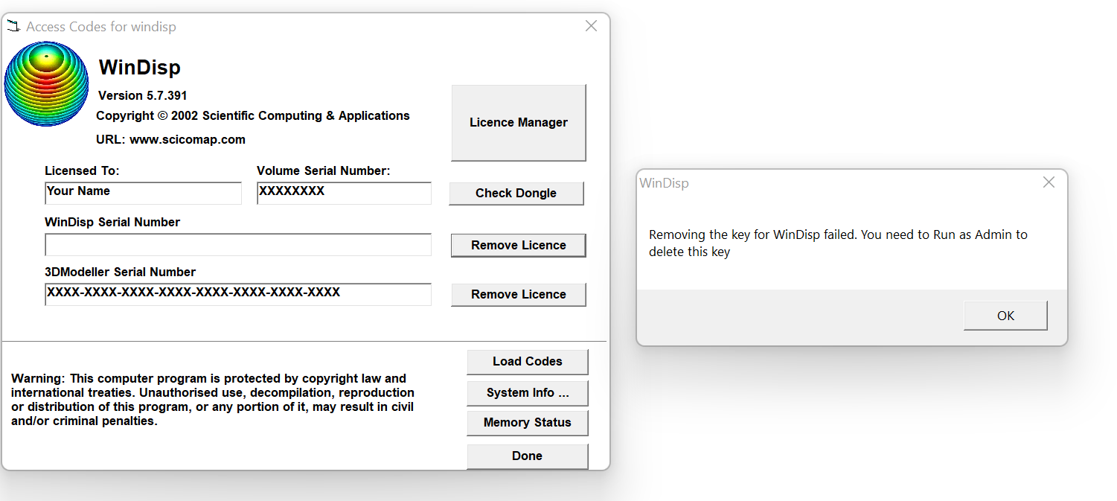View Memory Status

(527, 422)
